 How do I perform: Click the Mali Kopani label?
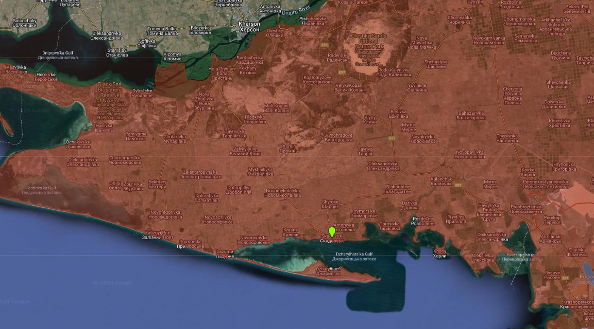(x=276, y=108)
